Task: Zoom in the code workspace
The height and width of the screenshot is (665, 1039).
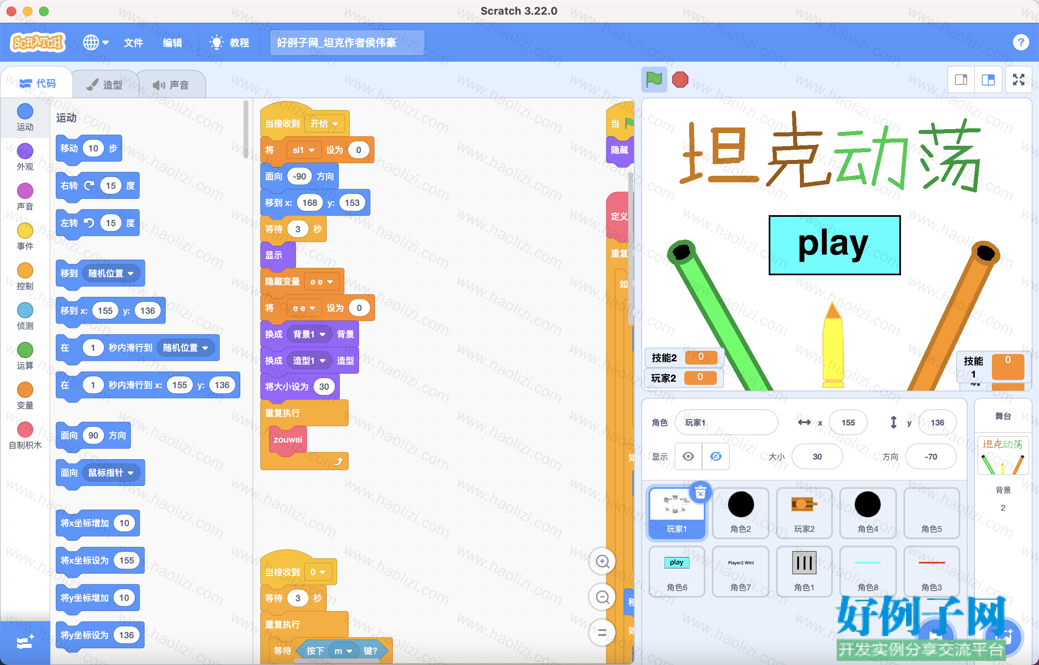Action: click(602, 561)
